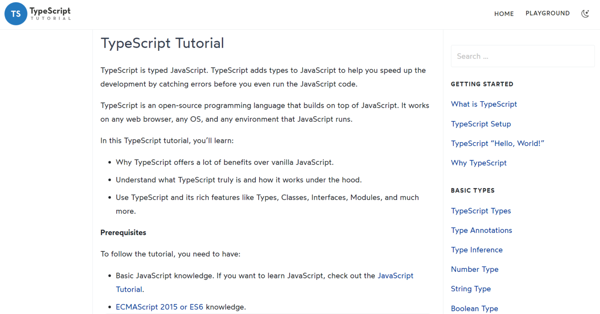Toggle dark mode with the moon icon
Image resolution: width=600 pixels, height=314 pixels.
pyautogui.click(x=585, y=13)
